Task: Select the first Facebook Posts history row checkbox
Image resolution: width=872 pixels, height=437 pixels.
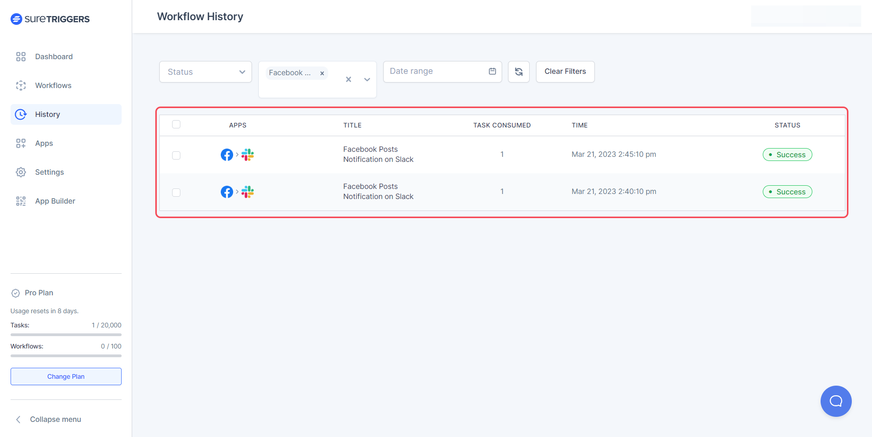Action: pos(176,155)
